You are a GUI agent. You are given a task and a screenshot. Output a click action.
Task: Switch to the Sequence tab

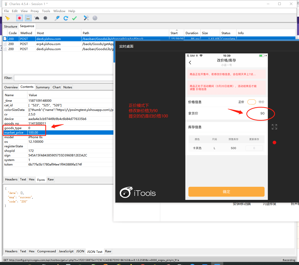point(27,26)
